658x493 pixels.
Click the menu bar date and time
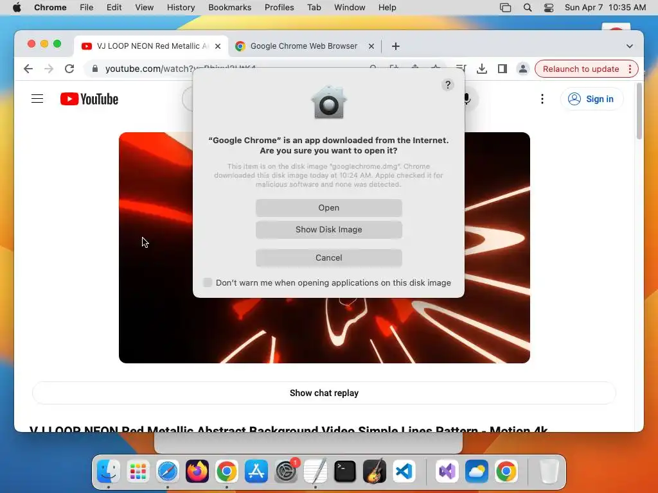[x=605, y=8]
